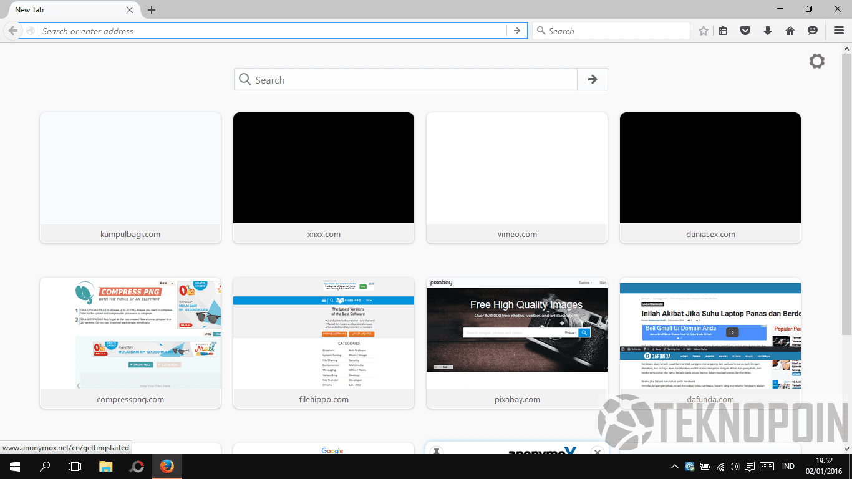Image resolution: width=852 pixels, height=479 pixels.
Task: Submit search with the page arrow button
Action: [593, 79]
